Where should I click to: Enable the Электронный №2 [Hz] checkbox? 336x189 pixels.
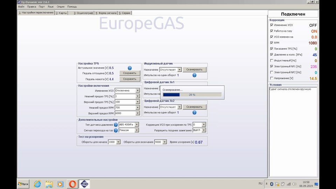coord(272,72)
